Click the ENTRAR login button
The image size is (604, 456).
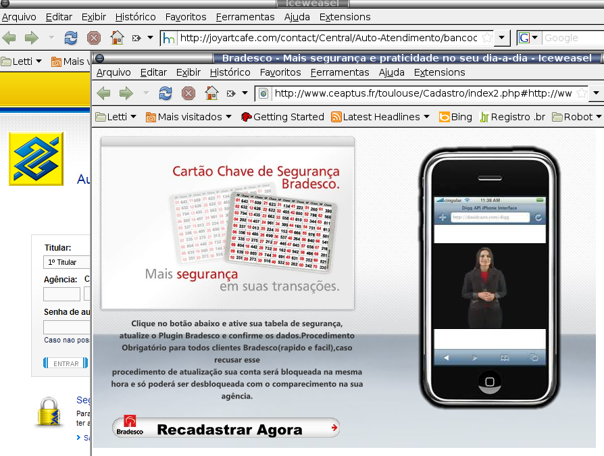(x=66, y=363)
